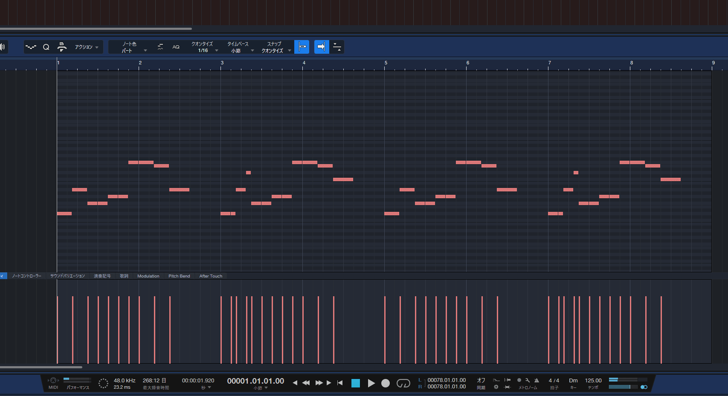Click bar 3 on the timeline ruler
Screen dimensions: 728x396
[x=222, y=63]
